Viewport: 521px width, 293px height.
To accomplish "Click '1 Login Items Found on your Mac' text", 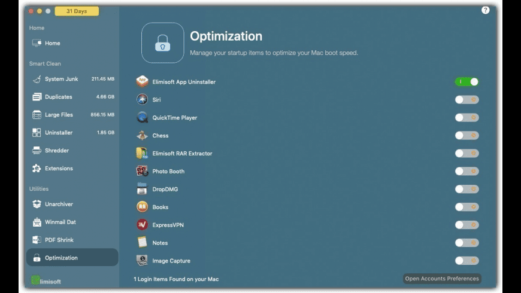I will pos(176,279).
